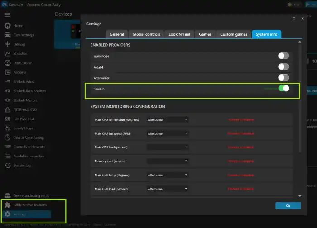Disable the SimHub provider toggle

pos(283,88)
